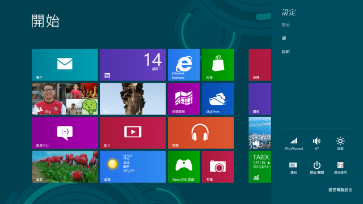363x204 pixels.
Task: Click the 設定 Settings panel title
Action: pyautogui.click(x=289, y=12)
